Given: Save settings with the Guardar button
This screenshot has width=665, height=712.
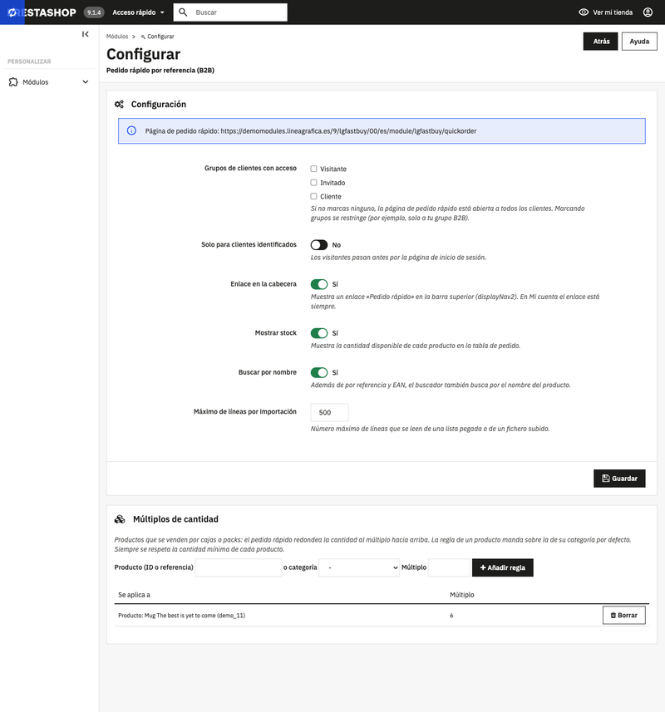Looking at the screenshot, I should (x=619, y=479).
